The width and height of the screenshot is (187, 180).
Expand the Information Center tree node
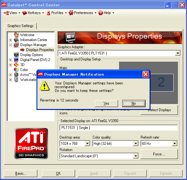[x=11, y=40]
